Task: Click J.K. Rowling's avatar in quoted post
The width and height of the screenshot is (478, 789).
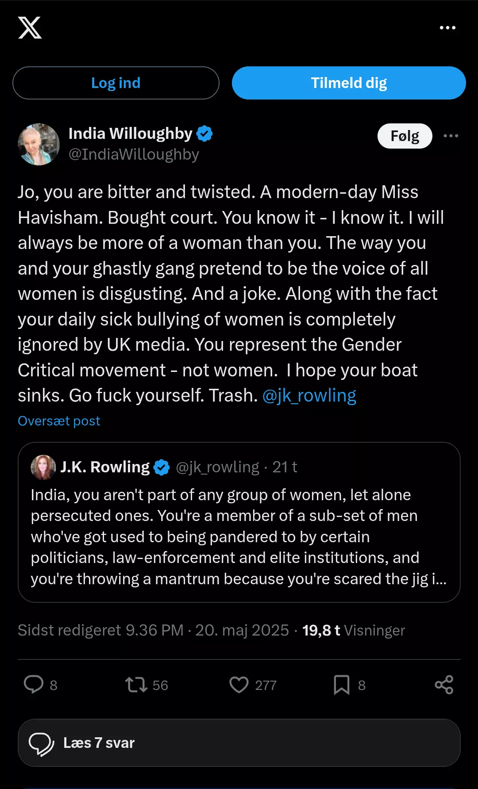Action: pyautogui.click(x=43, y=467)
